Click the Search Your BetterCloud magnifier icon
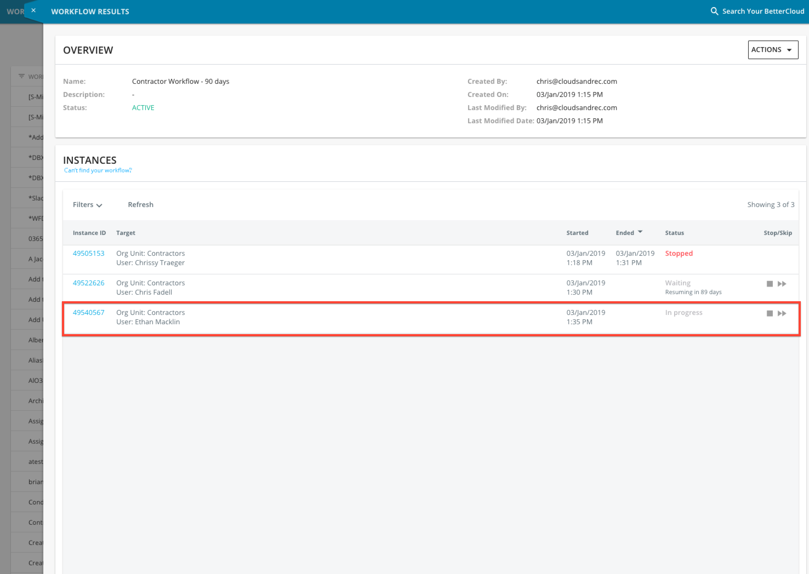 click(x=714, y=10)
